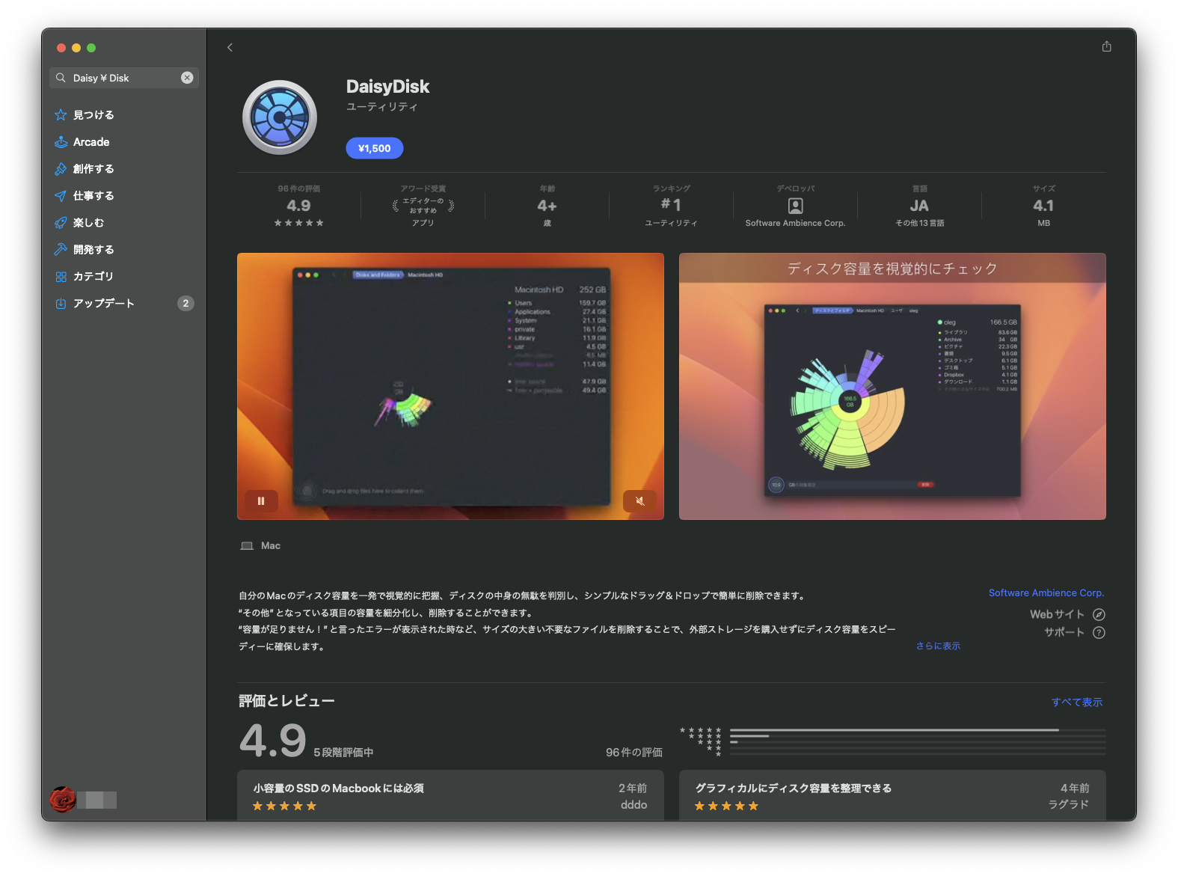Screen dimensions: 1178x876
Task: Open Software Ambience Corp. developer link
Action: tap(1046, 592)
